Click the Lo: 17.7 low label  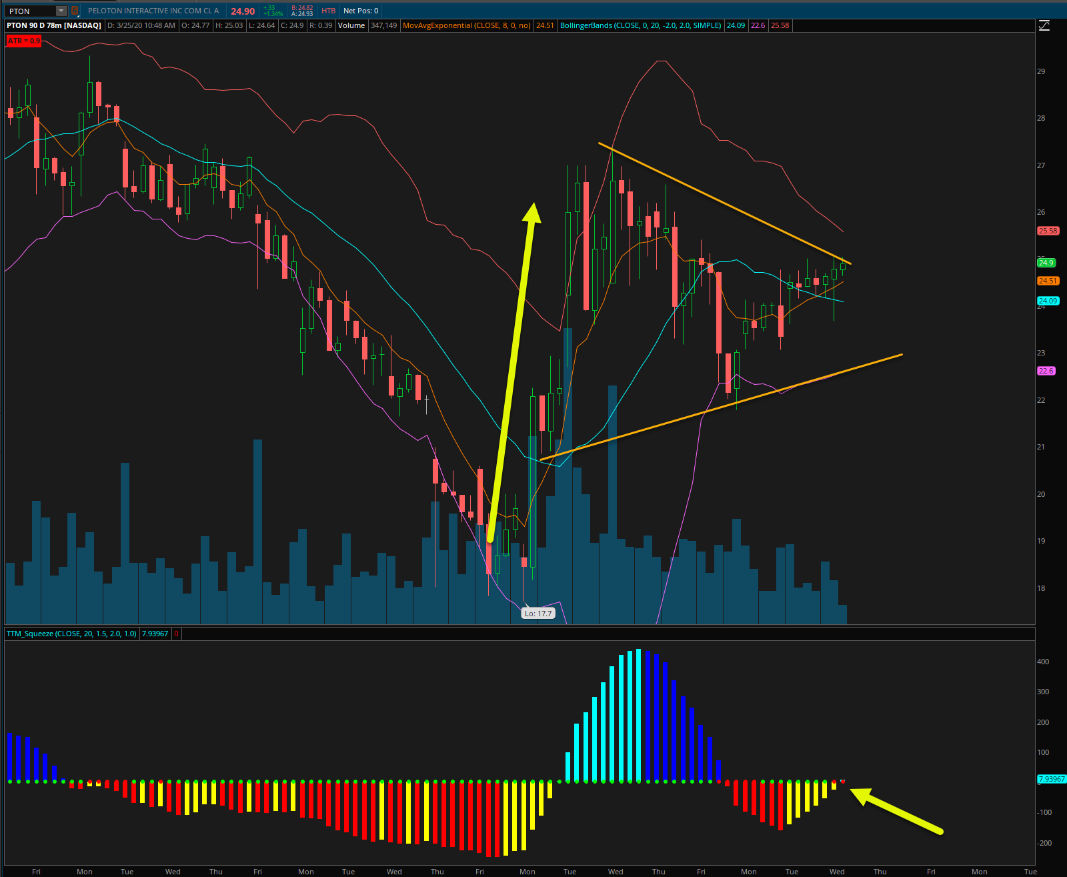click(538, 613)
